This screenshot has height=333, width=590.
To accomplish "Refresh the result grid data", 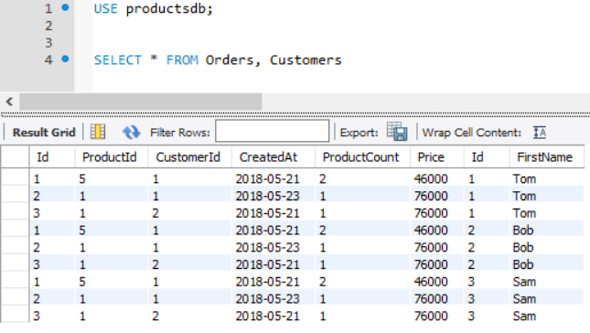I will [x=131, y=133].
